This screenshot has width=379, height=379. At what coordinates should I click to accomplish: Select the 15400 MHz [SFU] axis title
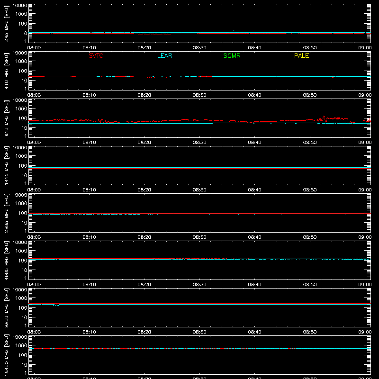[6, 355]
